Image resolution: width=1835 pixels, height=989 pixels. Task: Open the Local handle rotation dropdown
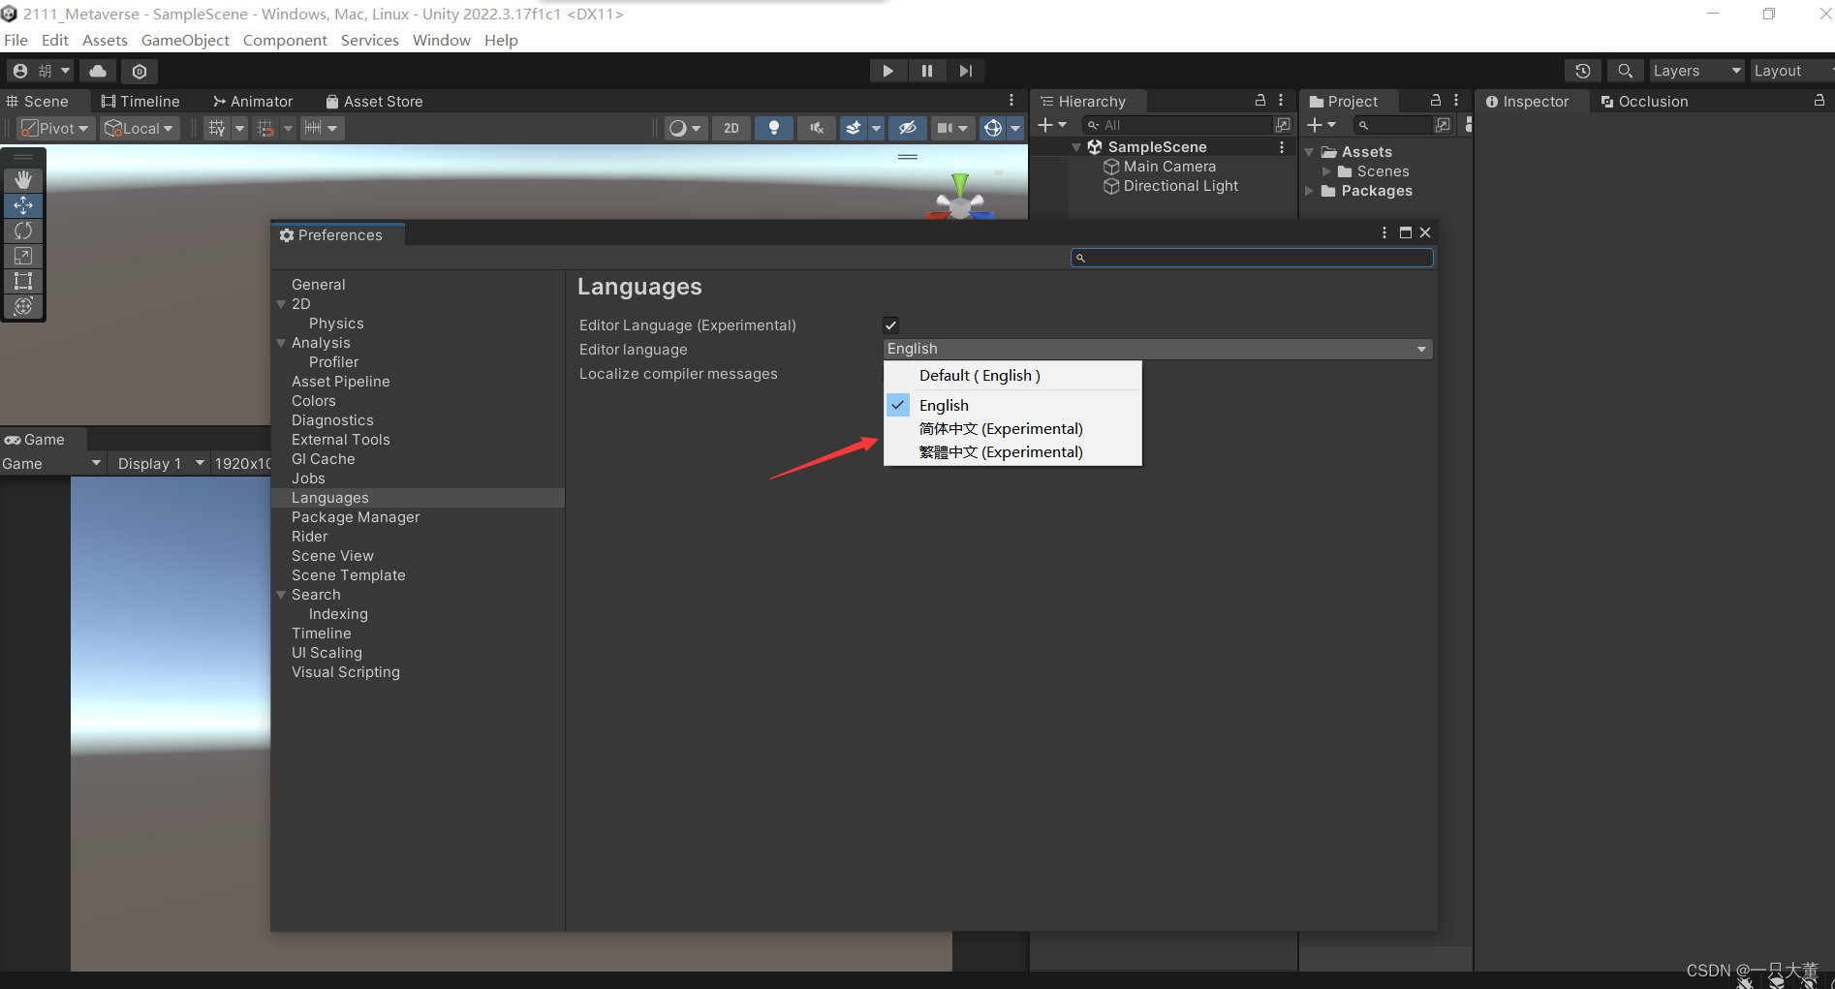click(140, 128)
